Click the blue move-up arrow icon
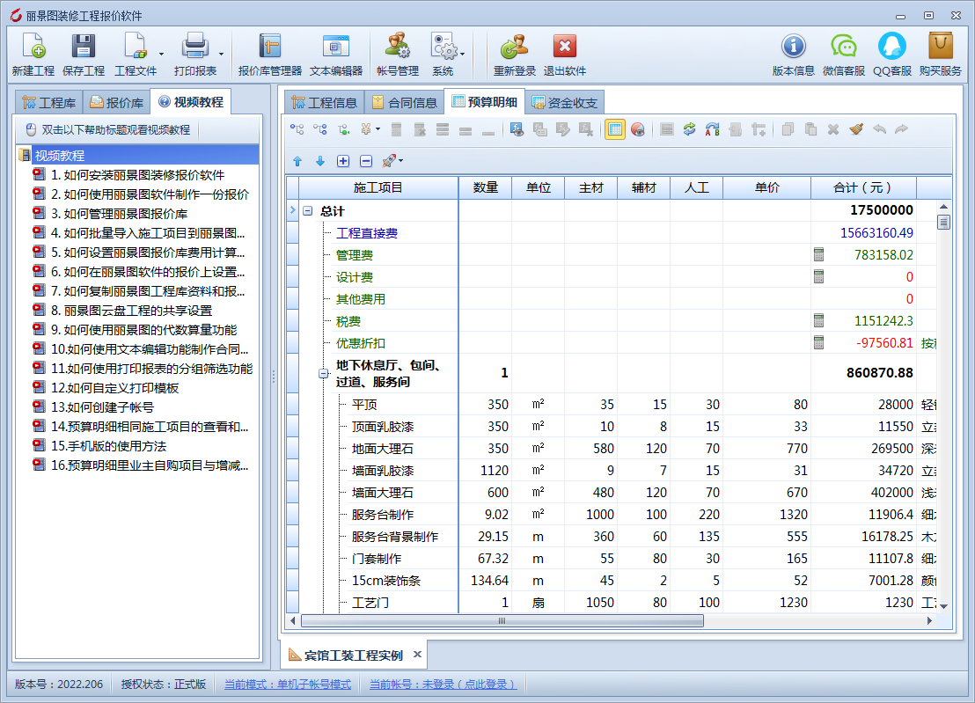 [297, 161]
